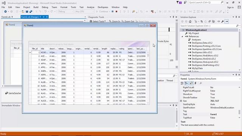242x136 pixels.
Task: Open the Debug menu
Action: tap(45, 7)
